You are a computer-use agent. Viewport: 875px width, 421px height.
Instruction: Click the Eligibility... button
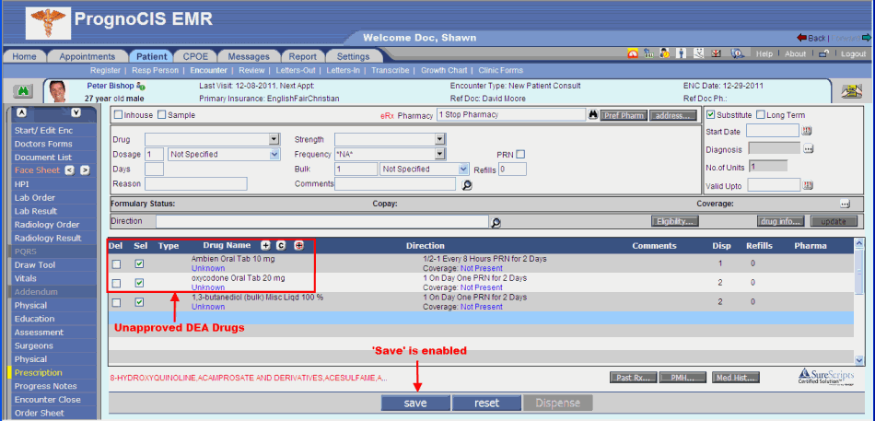[x=675, y=222]
